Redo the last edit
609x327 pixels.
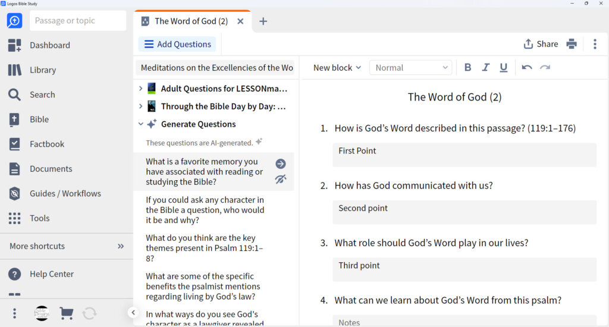pyautogui.click(x=545, y=68)
